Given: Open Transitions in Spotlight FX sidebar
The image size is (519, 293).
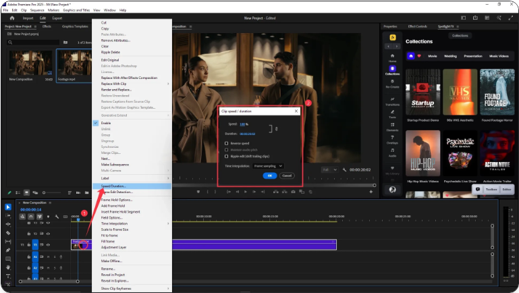Looking at the screenshot, I should pos(392,100).
